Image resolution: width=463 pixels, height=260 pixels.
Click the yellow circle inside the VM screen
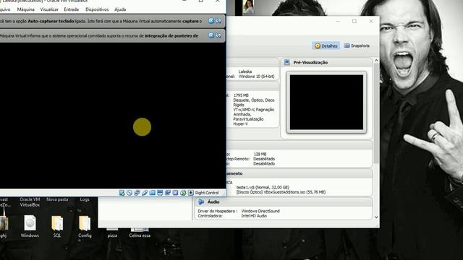coord(142,127)
